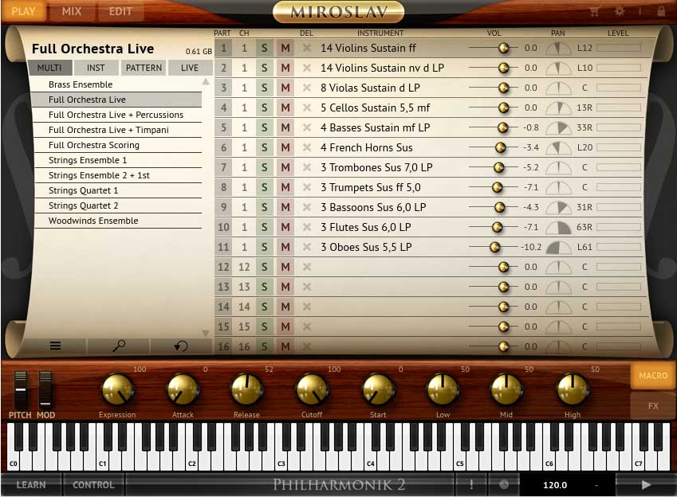Open the preset search magnifier
Screen dimensions: 677x497
[119, 346]
